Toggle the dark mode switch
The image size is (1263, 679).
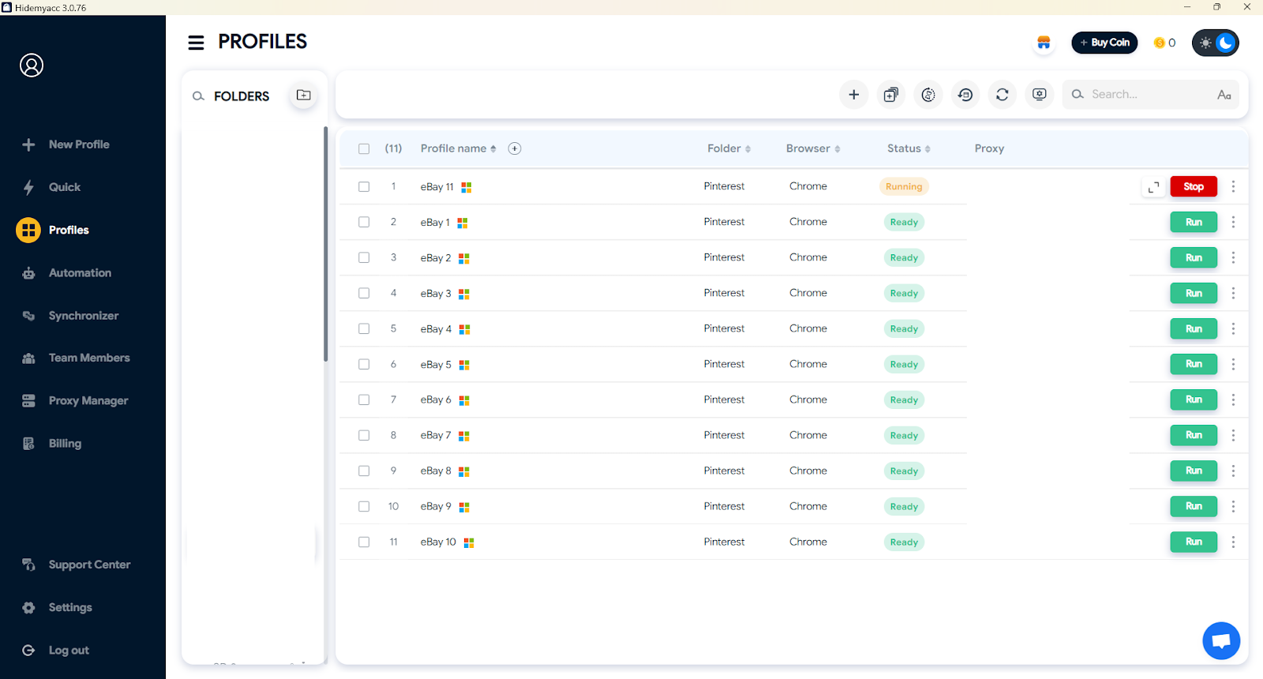(x=1216, y=43)
